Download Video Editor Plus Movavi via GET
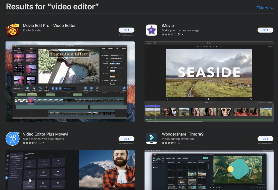Image resolution: width=278 pixels, height=190 pixels. click(126, 139)
